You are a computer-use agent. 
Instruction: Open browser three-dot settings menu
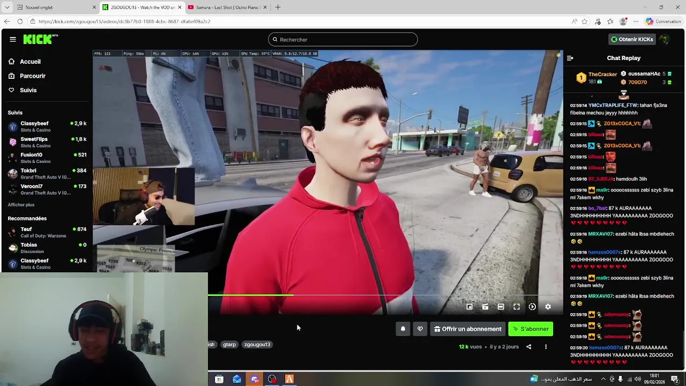point(636,21)
